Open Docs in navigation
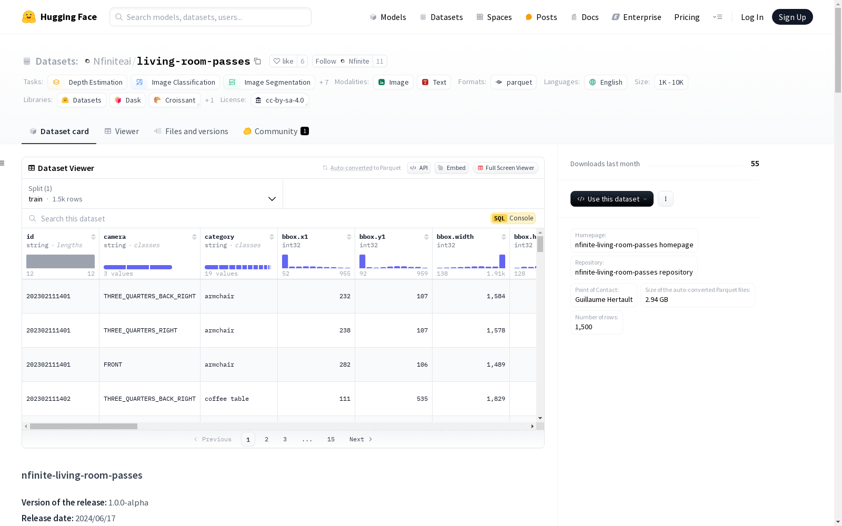The height and width of the screenshot is (526, 842). coord(585,17)
